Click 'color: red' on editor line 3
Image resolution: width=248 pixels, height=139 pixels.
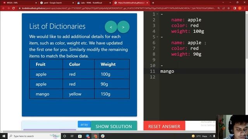(x=185, y=25)
